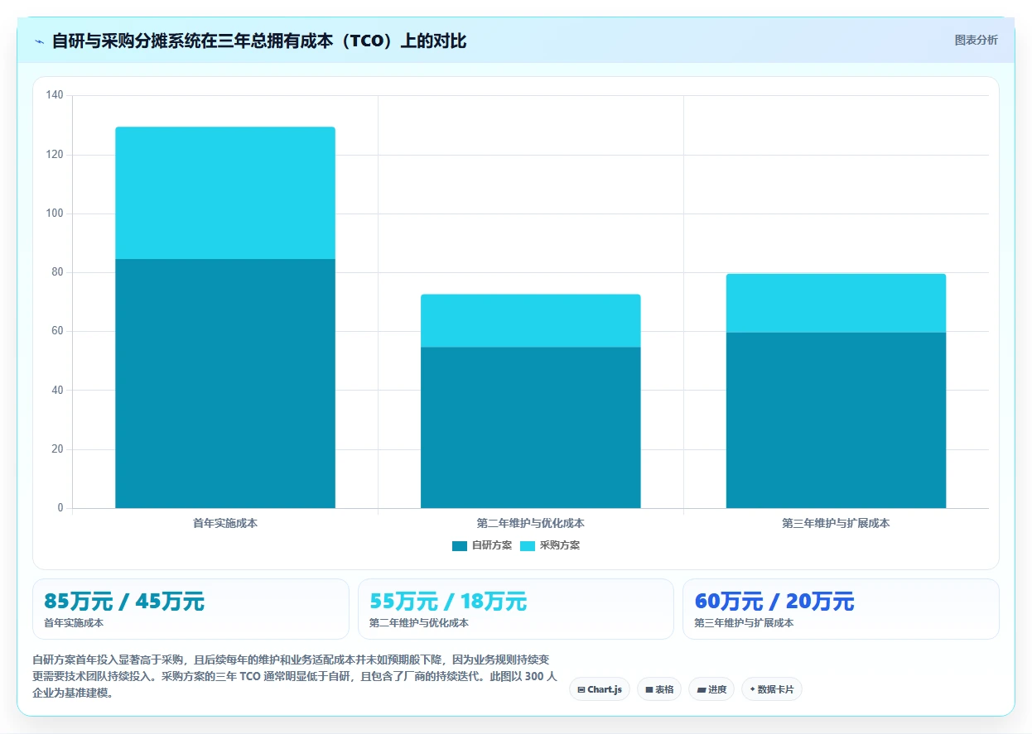Click the 首年实施成本 自研方案 bar segment
The image size is (1032, 734).
(225, 383)
